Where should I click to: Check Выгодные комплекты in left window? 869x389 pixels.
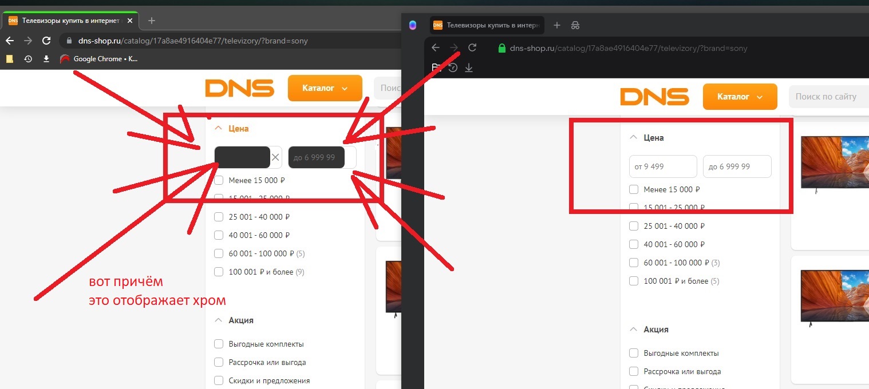point(218,344)
